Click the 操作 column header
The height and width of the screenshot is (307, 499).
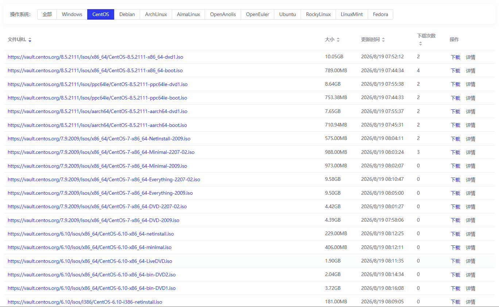(454, 39)
